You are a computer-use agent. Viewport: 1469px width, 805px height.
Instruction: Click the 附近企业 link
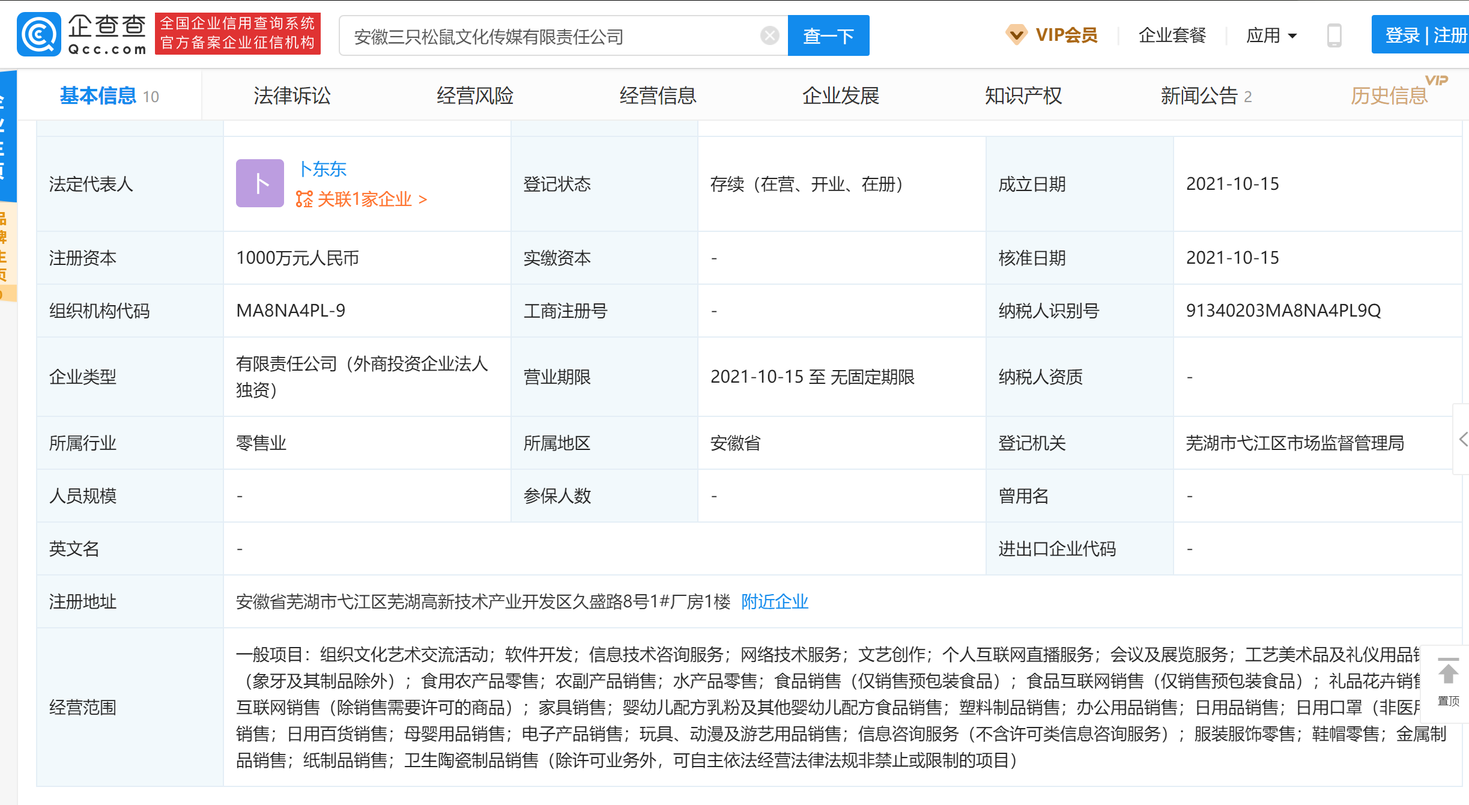(775, 601)
